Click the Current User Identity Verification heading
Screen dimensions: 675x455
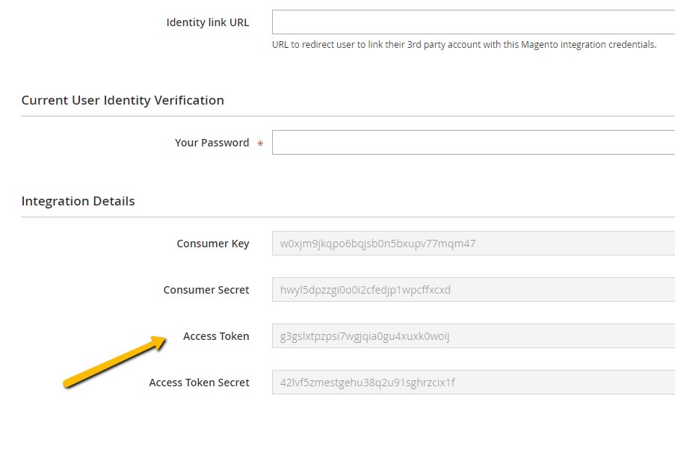point(123,100)
